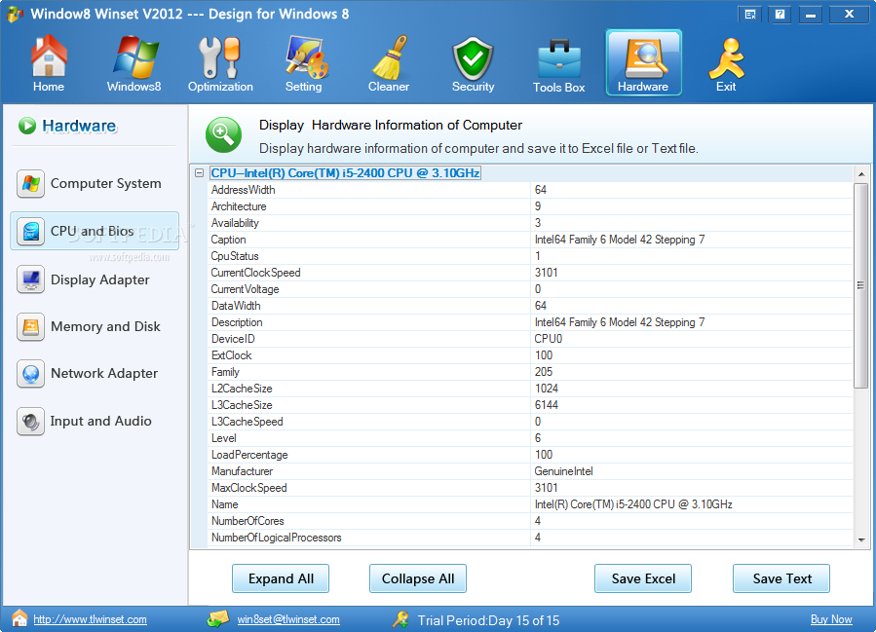The height and width of the screenshot is (632, 876).
Task: Select the CpuStatus row
Action: click(x=530, y=256)
